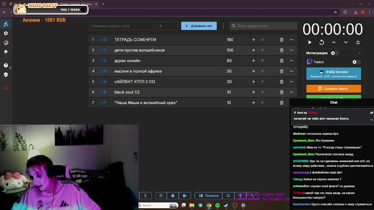Delete the lot black soul 1/2
This screenshot has height=210, width=374.
click(282, 92)
